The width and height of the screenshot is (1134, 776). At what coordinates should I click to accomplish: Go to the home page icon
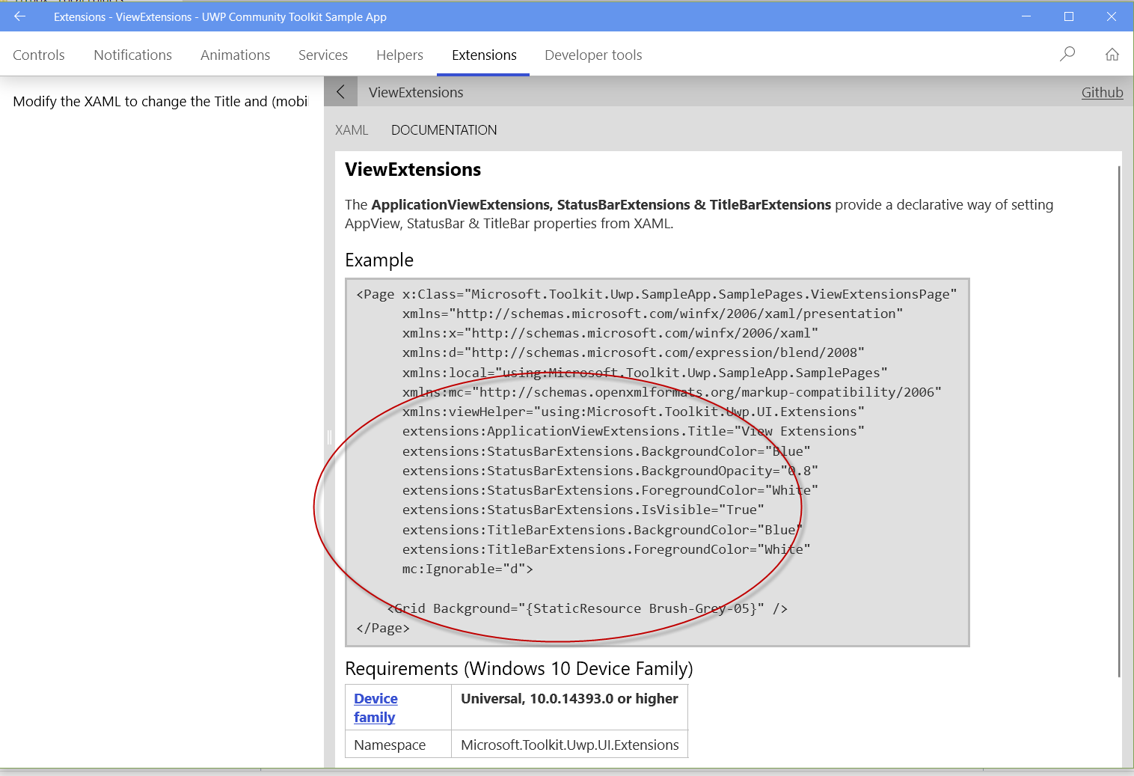[1112, 54]
